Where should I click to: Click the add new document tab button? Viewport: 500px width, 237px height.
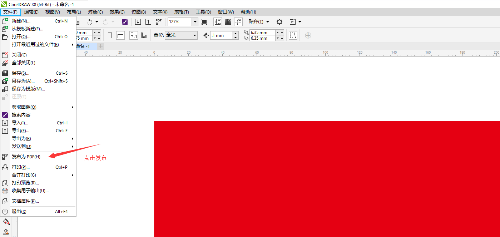tap(101, 46)
